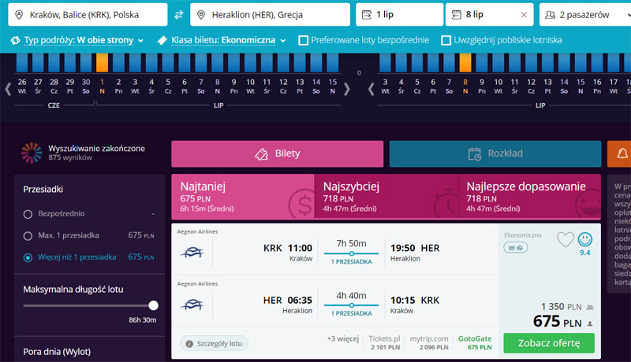
Task: Select the Najszybciej sorting tab
Action: [386, 197]
